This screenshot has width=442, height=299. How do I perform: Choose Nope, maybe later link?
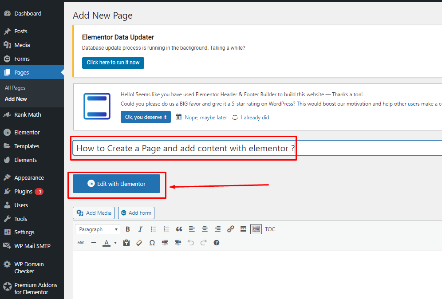[206, 118]
